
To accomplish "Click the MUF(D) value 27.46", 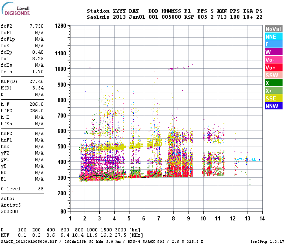I will tap(37, 81).
